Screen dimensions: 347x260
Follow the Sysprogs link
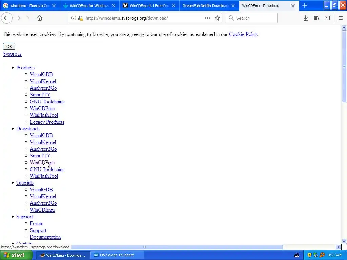point(12,54)
